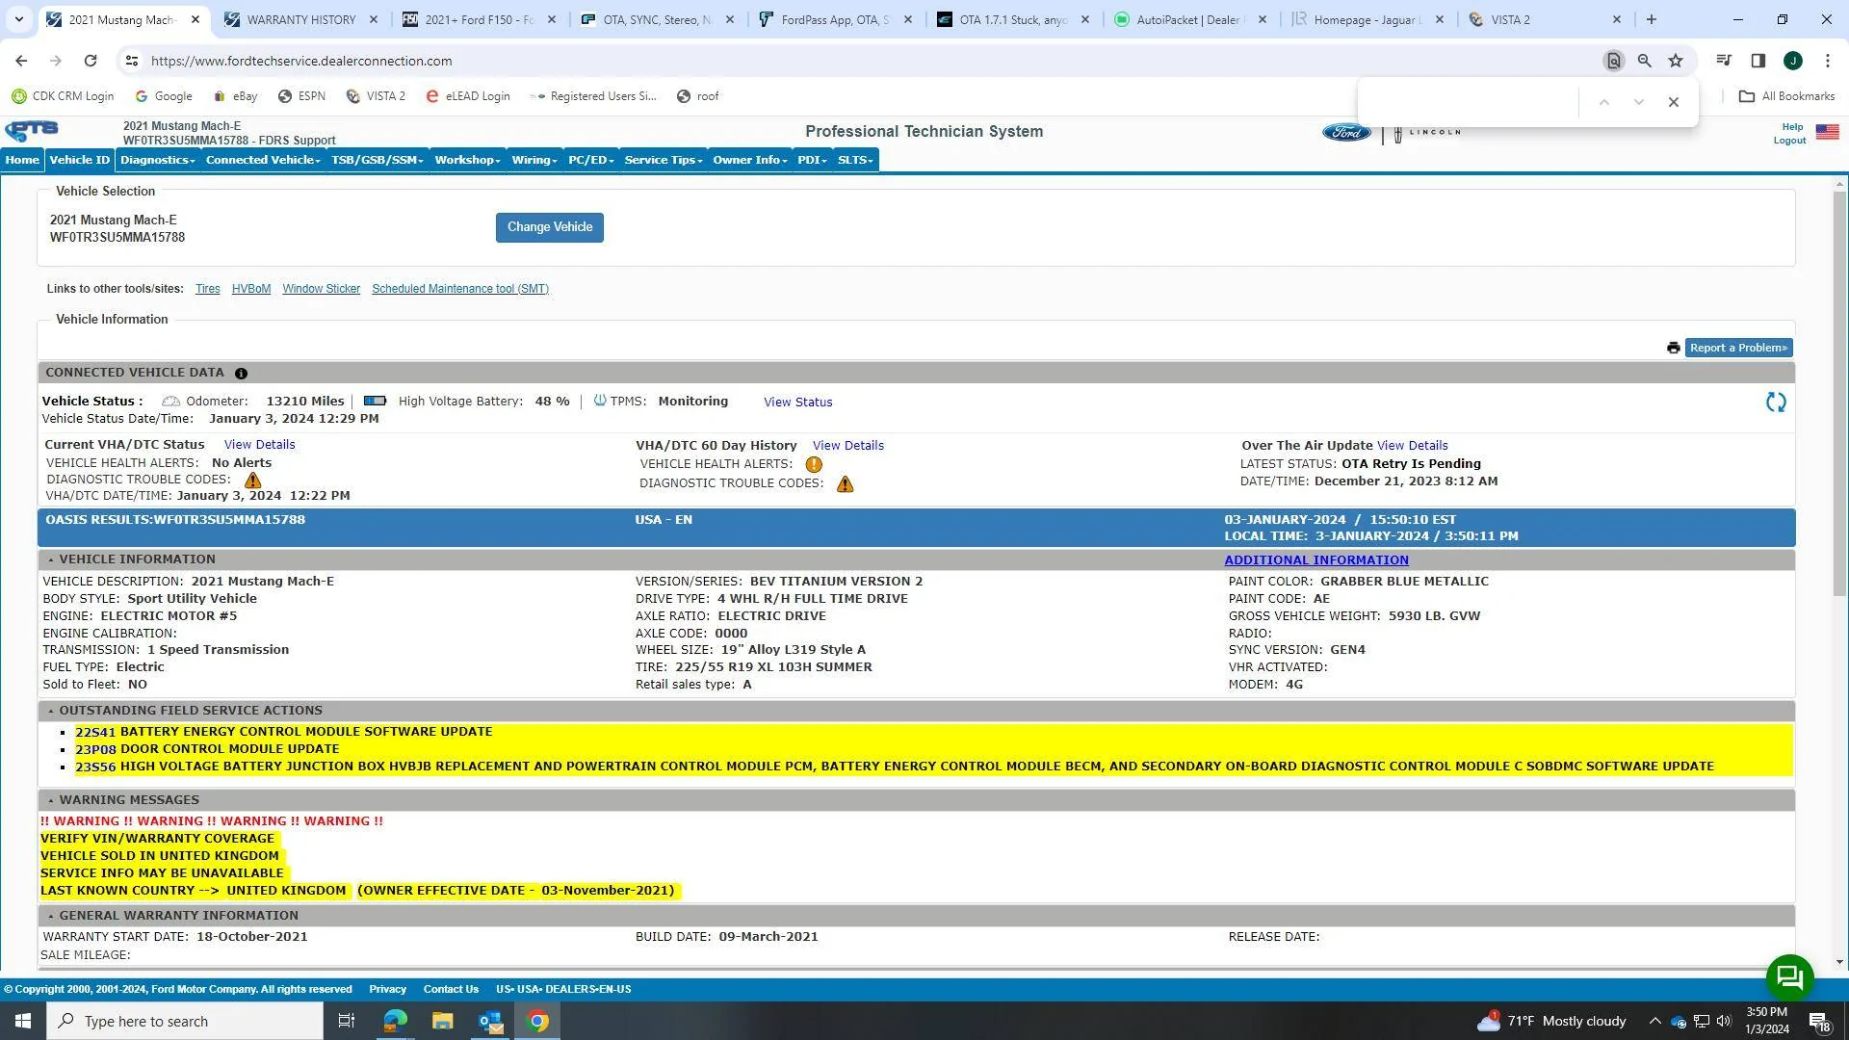This screenshot has width=1849, height=1040.
Task: Open Chrome's three-dot menu
Action: (1828, 61)
